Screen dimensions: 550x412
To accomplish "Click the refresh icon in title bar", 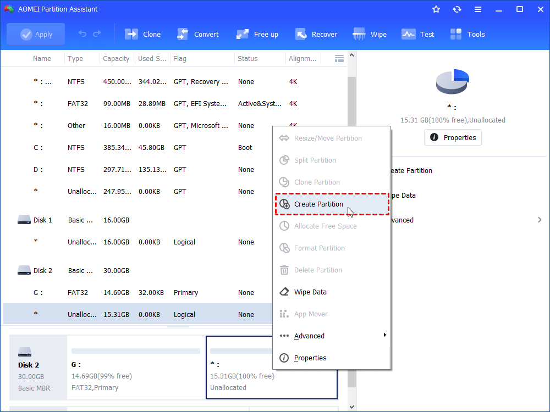I will point(457,9).
